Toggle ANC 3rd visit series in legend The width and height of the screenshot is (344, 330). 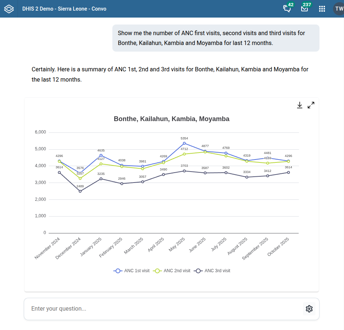pos(212,271)
